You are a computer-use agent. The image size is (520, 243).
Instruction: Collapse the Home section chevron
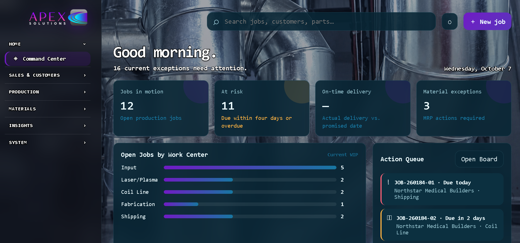(84, 44)
